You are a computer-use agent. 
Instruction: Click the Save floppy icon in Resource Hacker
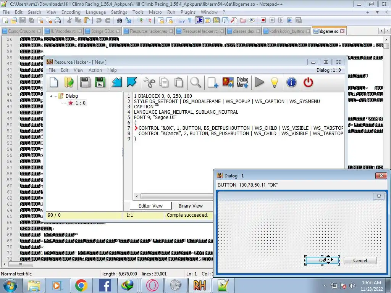[85, 82]
